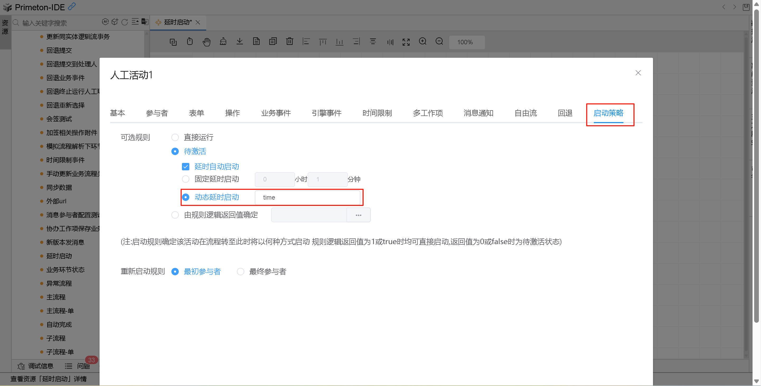The width and height of the screenshot is (761, 386).
Task: Switch to the 参与者 tab
Action: coord(157,113)
